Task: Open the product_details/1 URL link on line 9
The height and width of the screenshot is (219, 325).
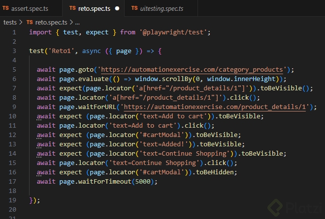Action: 215,107
